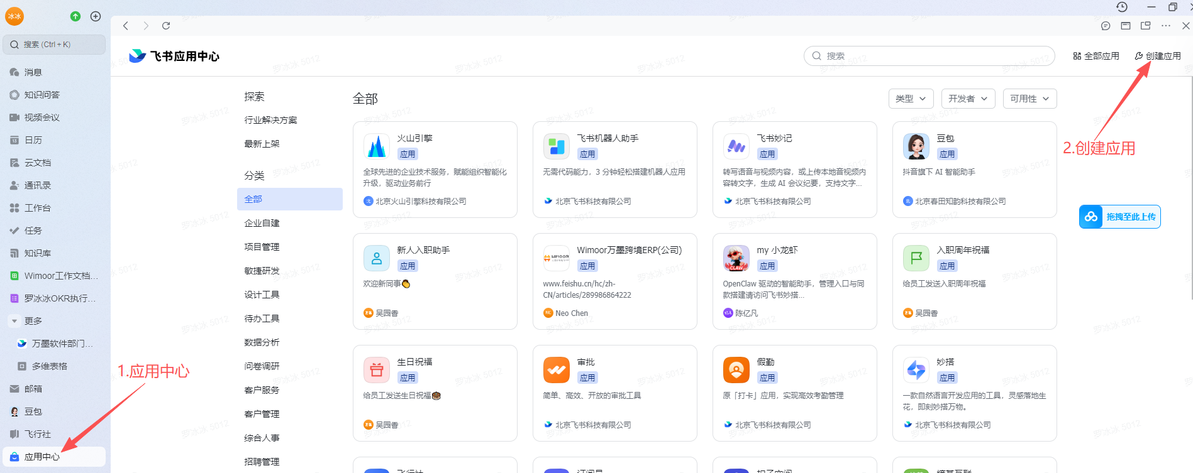Image resolution: width=1193 pixels, height=473 pixels.
Task: Click the refresh page icon
Action: (x=166, y=26)
